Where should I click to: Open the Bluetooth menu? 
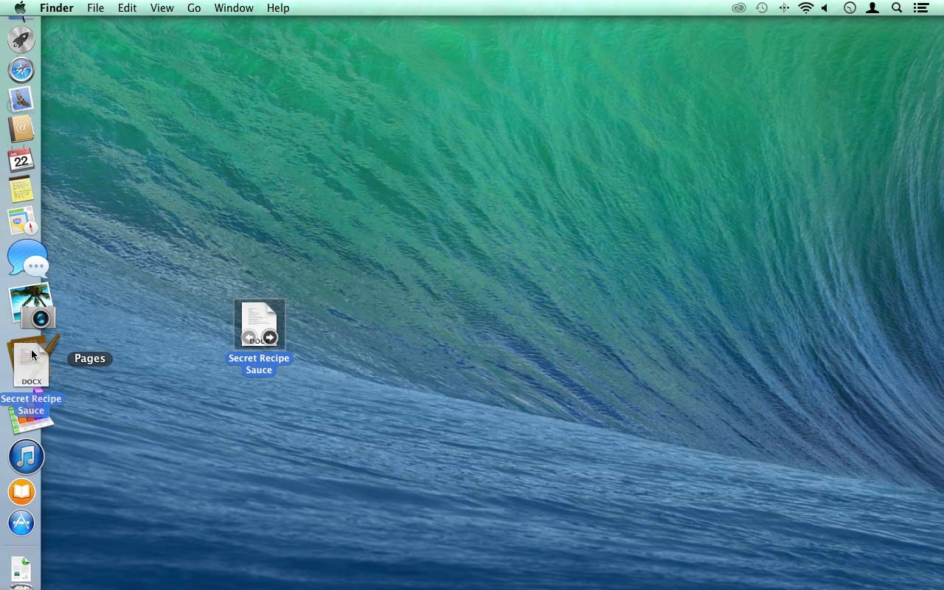783,8
